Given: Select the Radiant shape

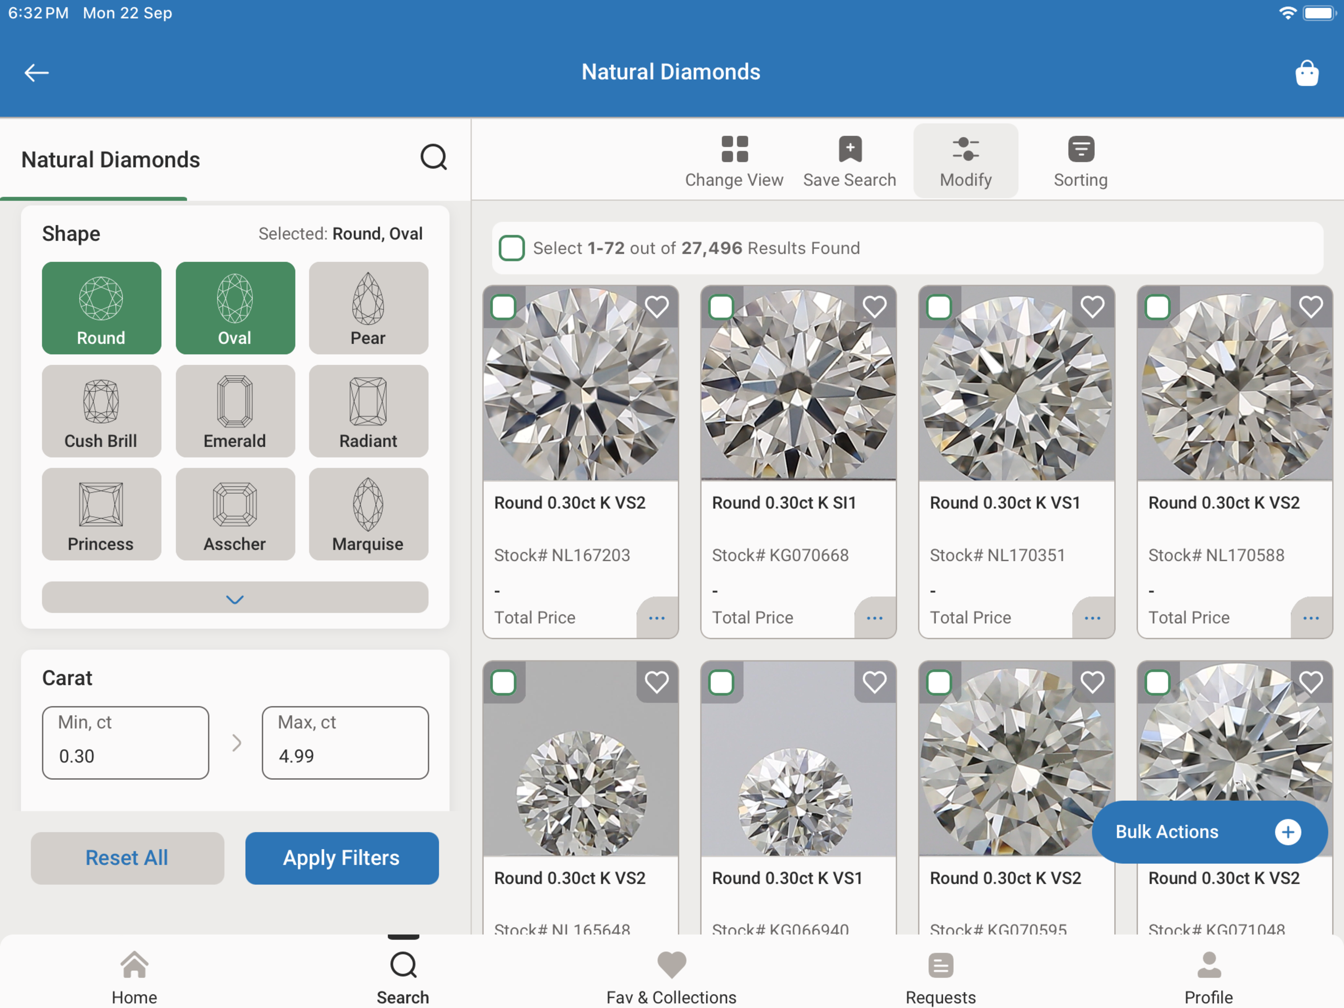Looking at the screenshot, I should (x=368, y=411).
